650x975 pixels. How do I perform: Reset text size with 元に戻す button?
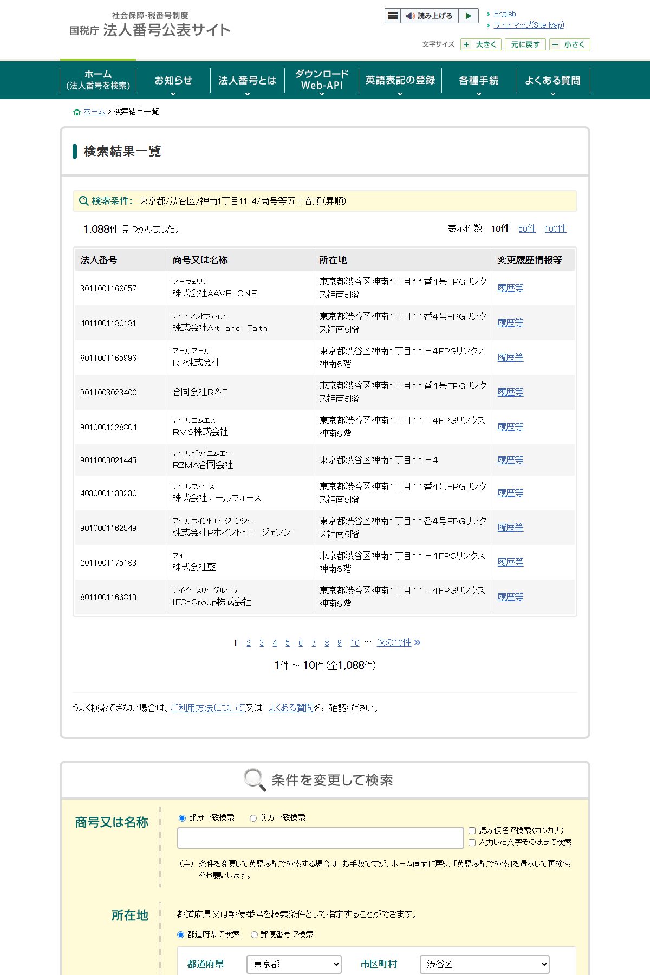coord(525,44)
